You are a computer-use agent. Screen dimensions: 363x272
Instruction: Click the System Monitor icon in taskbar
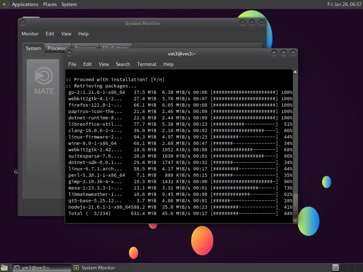[76, 268]
